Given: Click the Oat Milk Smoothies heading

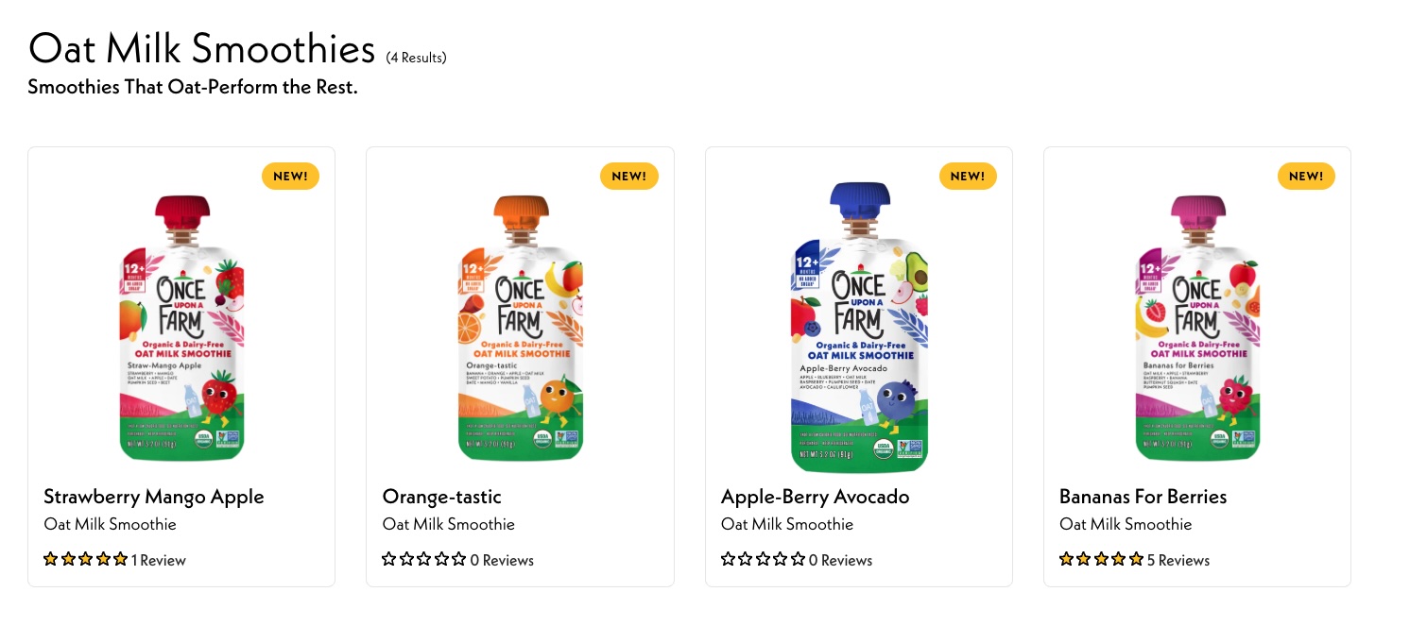Looking at the screenshot, I should tap(201, 48).
